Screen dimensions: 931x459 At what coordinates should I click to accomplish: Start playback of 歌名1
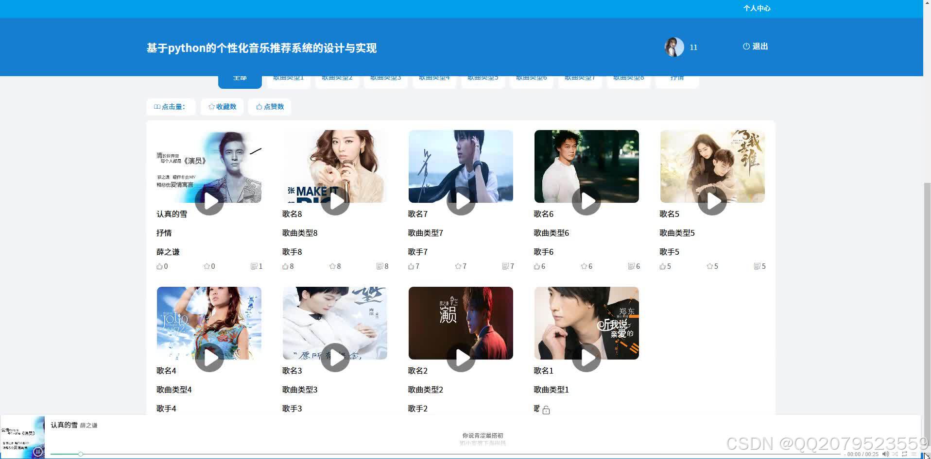[x=586, y=358]
